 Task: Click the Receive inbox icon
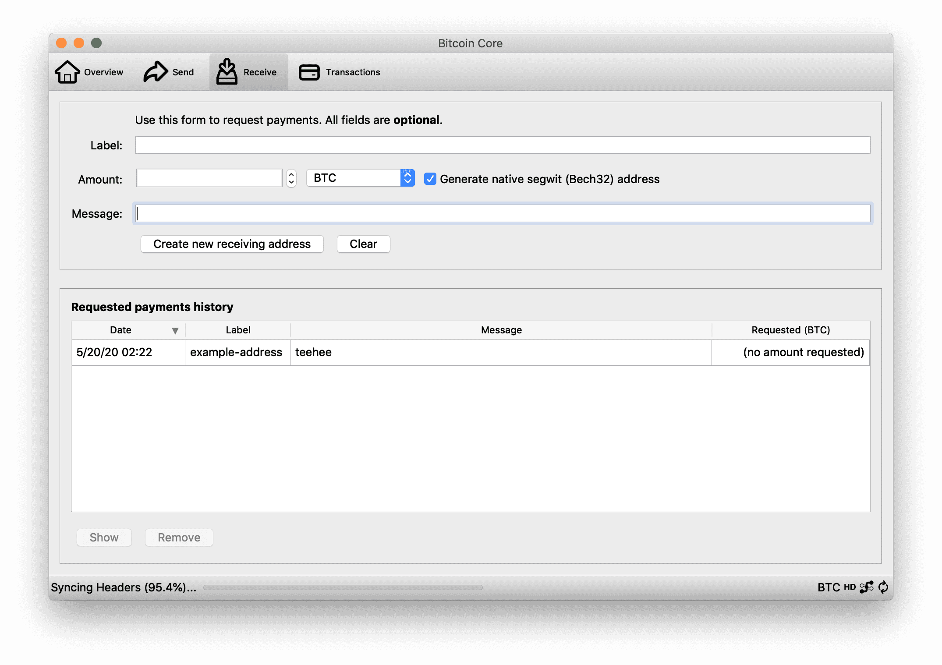pyautogui.click(x=227, y=72)
